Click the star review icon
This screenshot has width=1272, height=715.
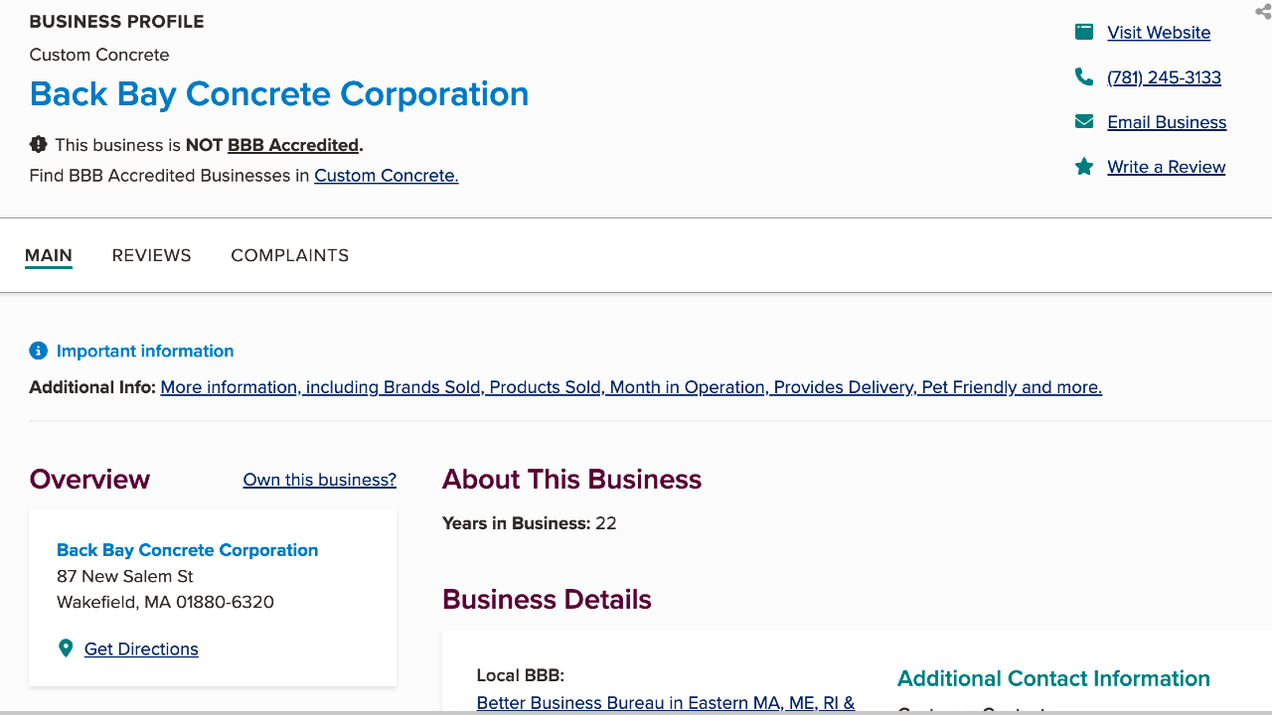(1084, 166)
